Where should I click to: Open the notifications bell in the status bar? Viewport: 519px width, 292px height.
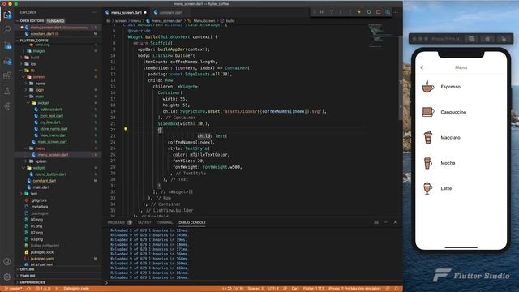pos(397,289)
